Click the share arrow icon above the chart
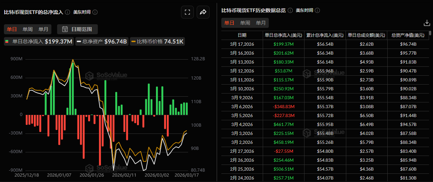This screenshot has width=433, height=182. pos(203,12)
